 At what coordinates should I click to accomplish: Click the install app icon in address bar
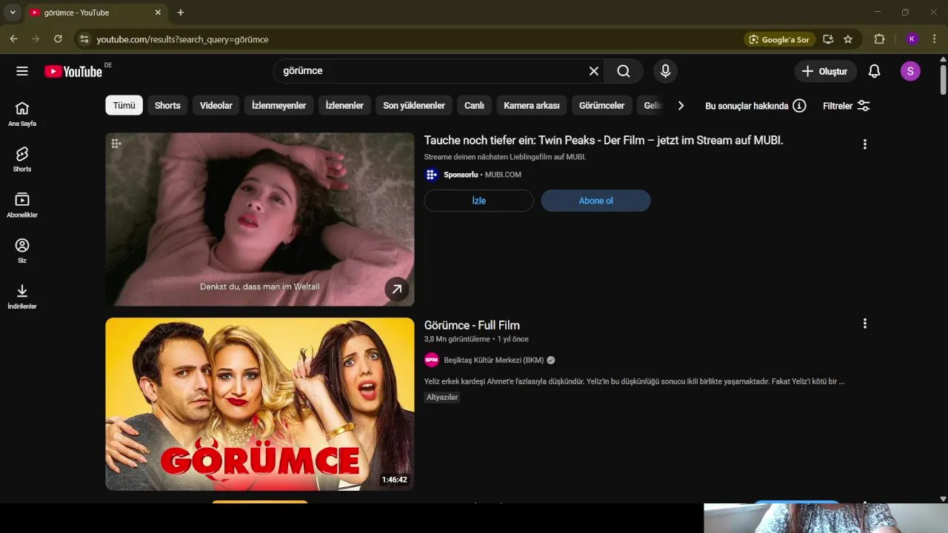[x=828, y=39]
